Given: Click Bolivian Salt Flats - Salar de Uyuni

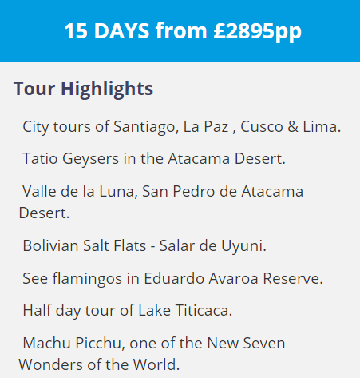Looking at the screenshot, I should [x=144, y=245].
